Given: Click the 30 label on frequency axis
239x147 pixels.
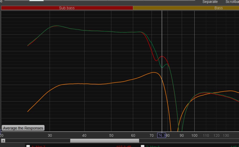Looking at the screenshot, I should point(50,135).
